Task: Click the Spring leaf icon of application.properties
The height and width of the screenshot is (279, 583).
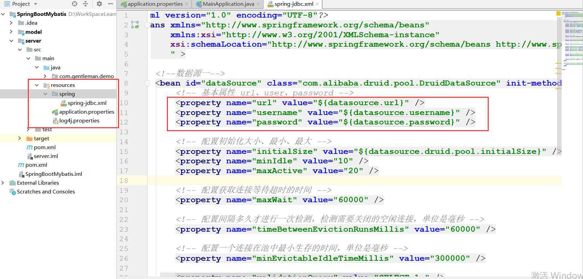Action: [55, 112]
